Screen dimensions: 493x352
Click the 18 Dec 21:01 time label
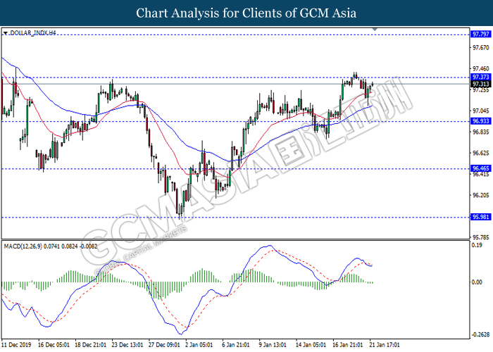click(x=91, y=345)
